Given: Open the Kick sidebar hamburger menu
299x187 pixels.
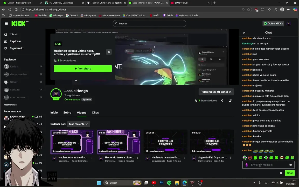Looking at the screenshot, I should pyautogui.click(x=6, y=23).
